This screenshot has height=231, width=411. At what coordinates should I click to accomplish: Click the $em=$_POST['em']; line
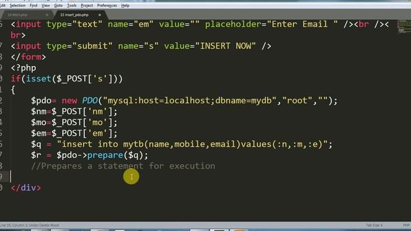[x=74, y=133]
